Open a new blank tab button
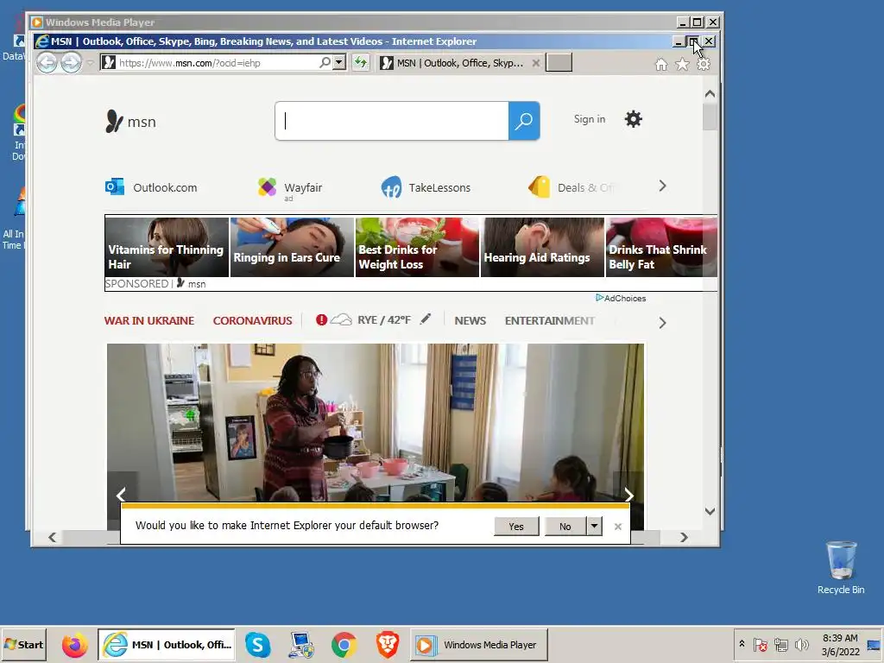 pyautogui.click(x=559, y=62)
